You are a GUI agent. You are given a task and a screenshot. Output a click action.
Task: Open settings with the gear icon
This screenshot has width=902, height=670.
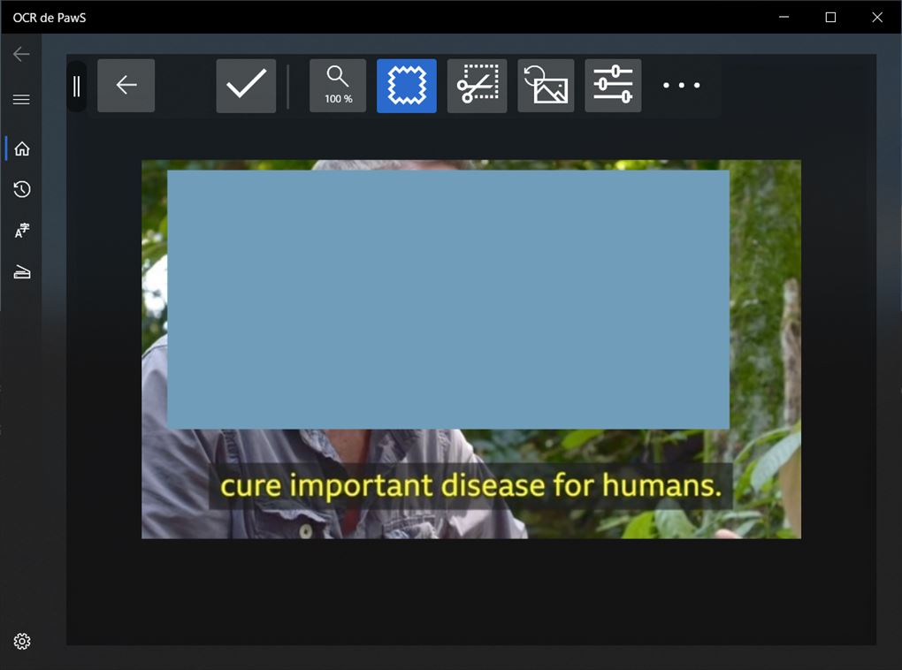point(22,642)
